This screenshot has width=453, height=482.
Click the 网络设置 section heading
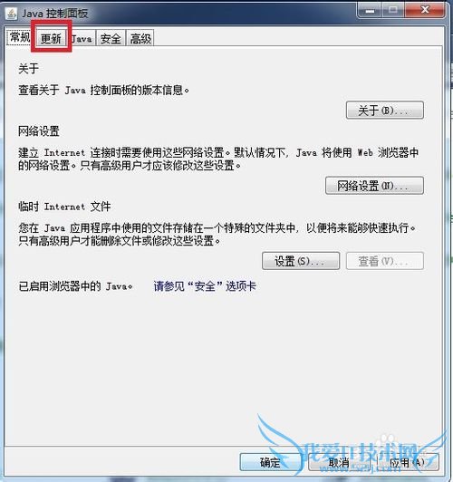tap(39, 131)
